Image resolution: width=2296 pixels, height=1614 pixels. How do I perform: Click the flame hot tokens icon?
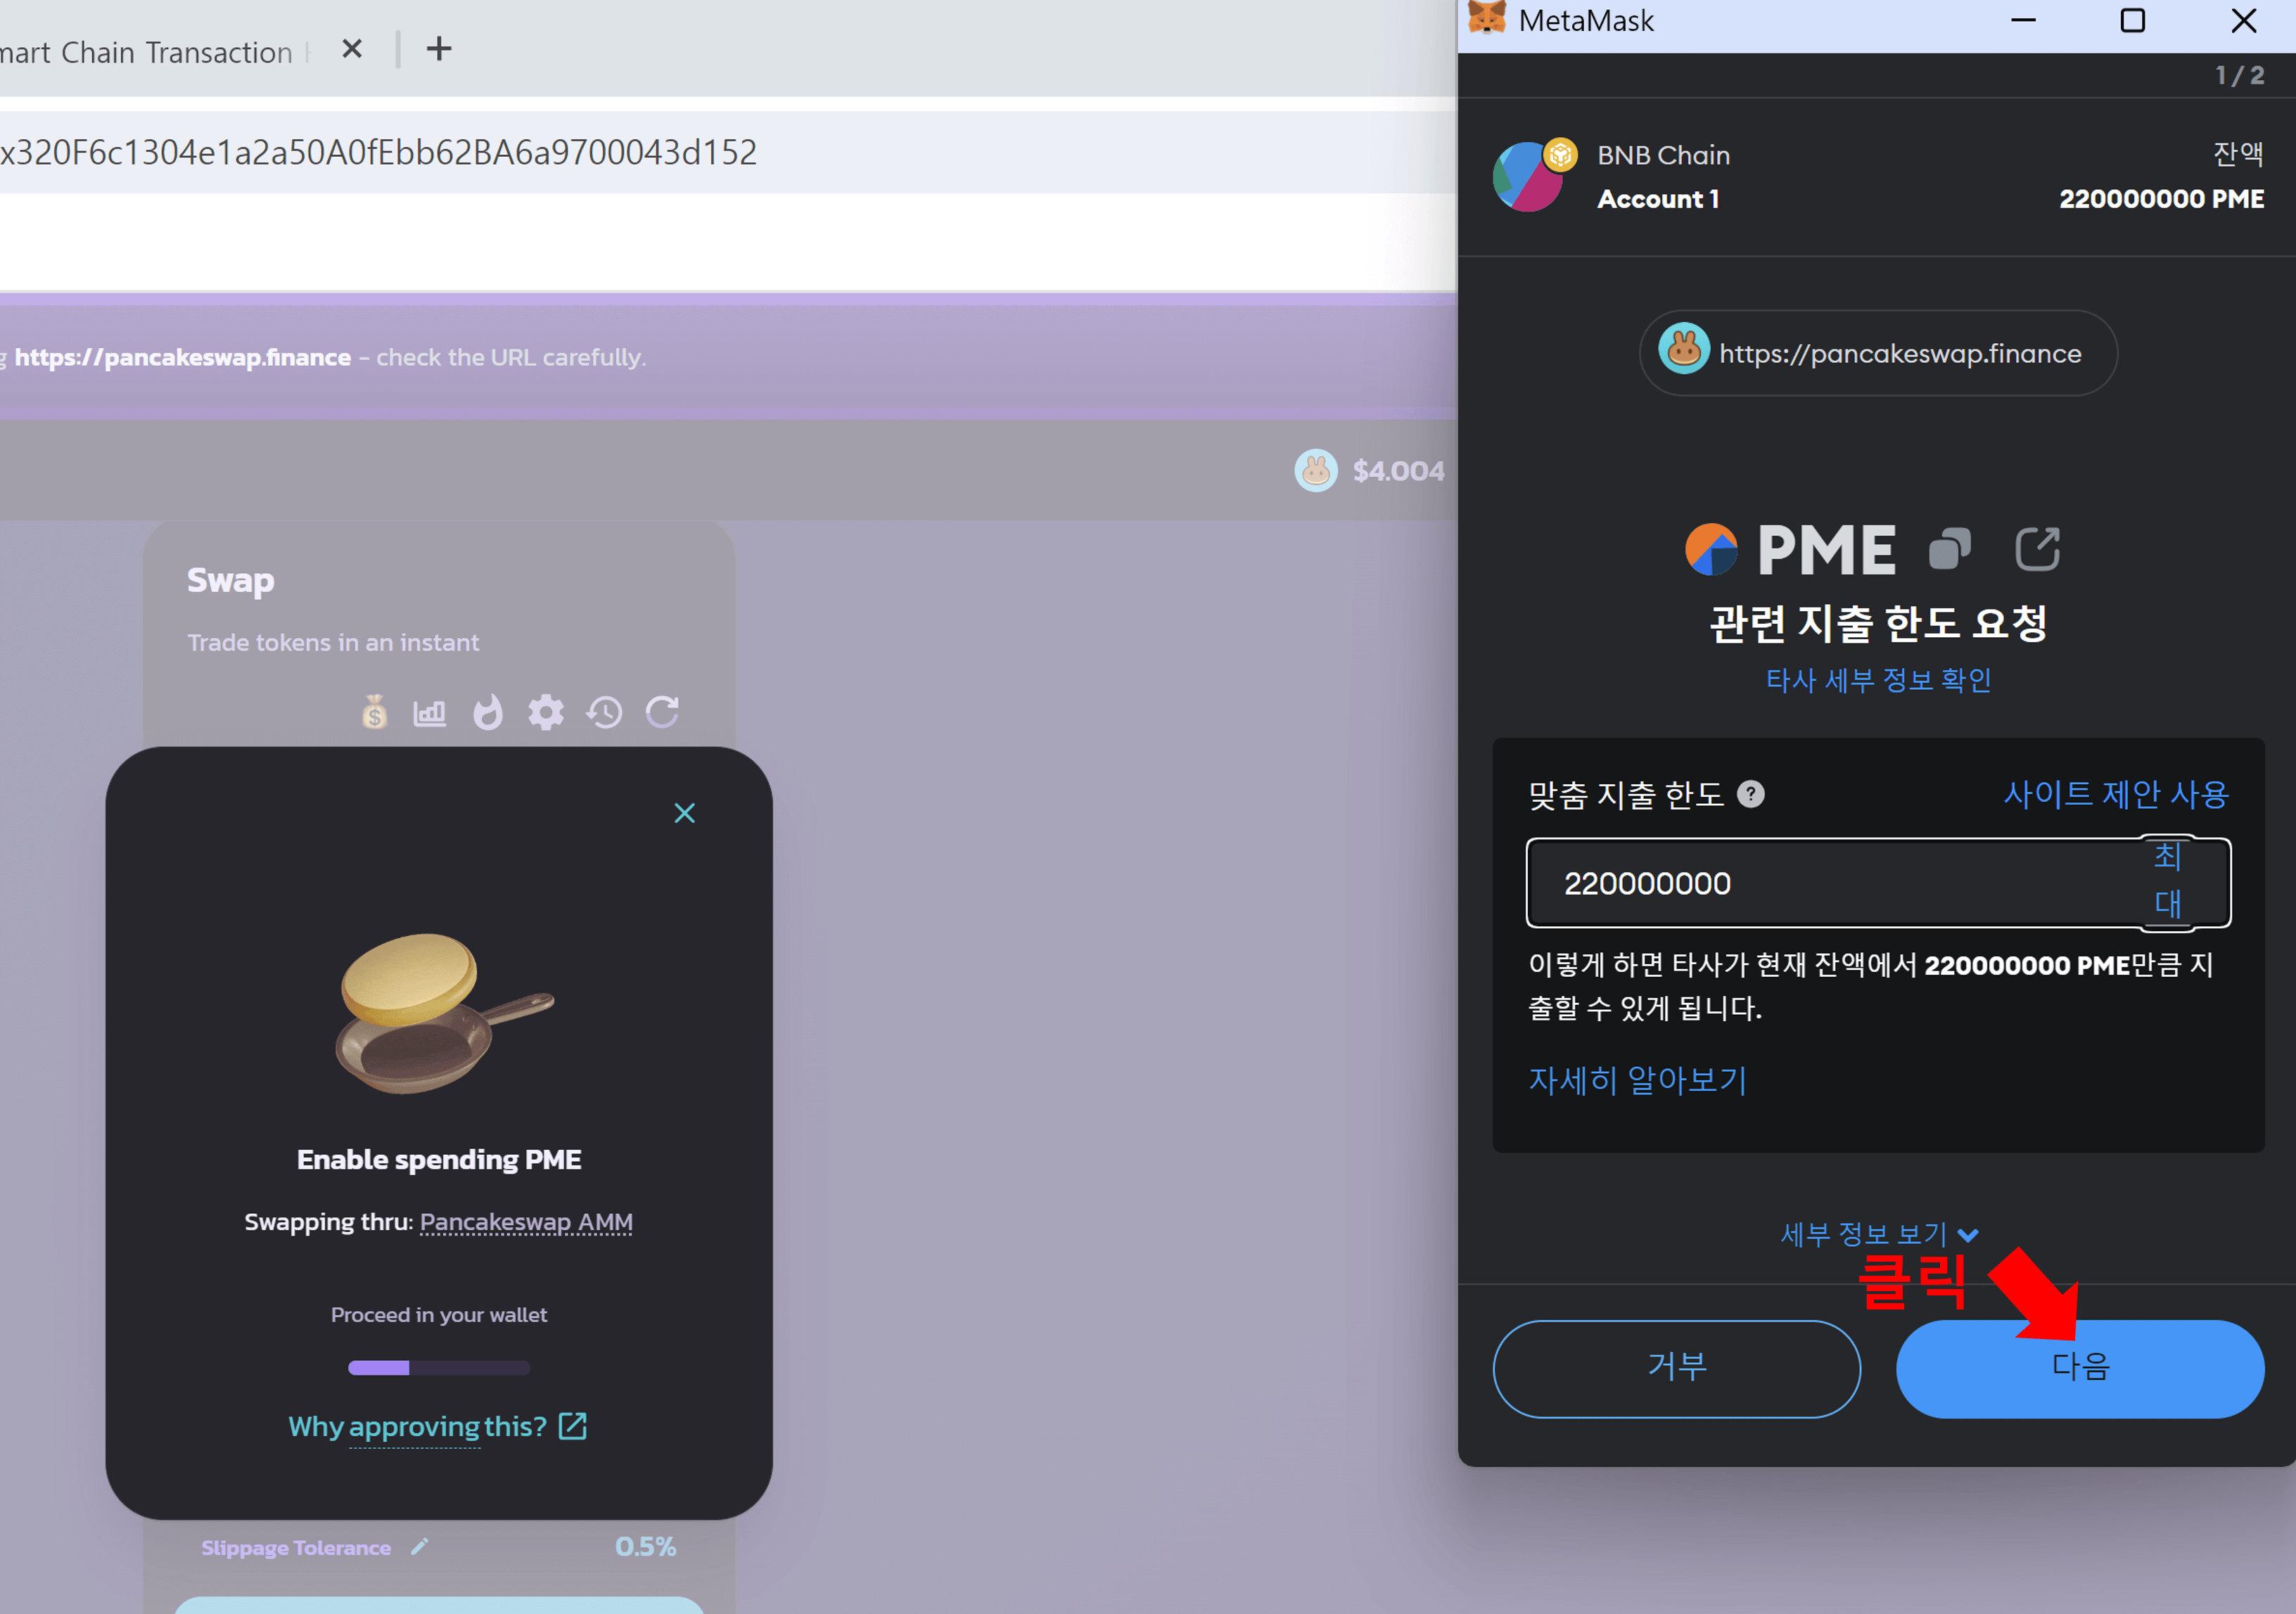click(488, 712)
